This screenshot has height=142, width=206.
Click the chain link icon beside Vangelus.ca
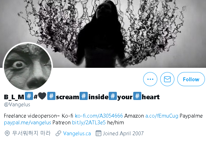click(58, 134)
